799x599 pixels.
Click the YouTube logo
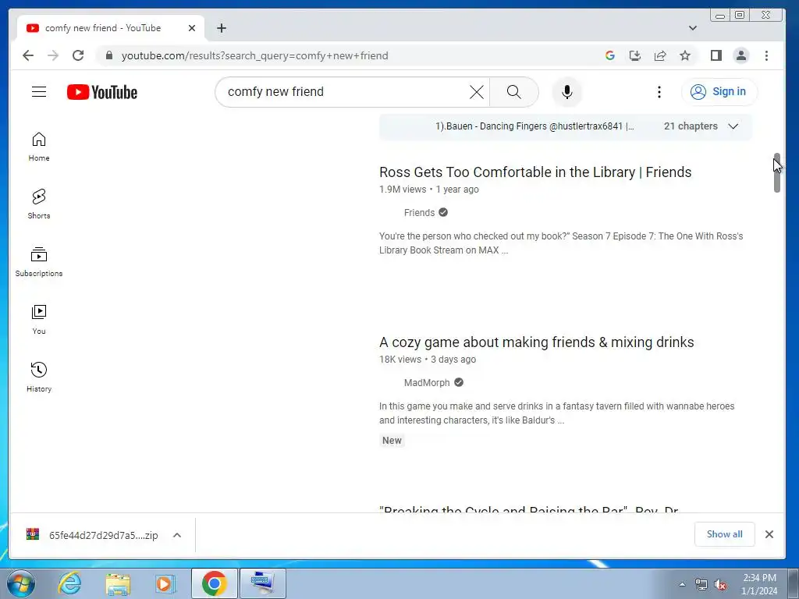(102, 92)
